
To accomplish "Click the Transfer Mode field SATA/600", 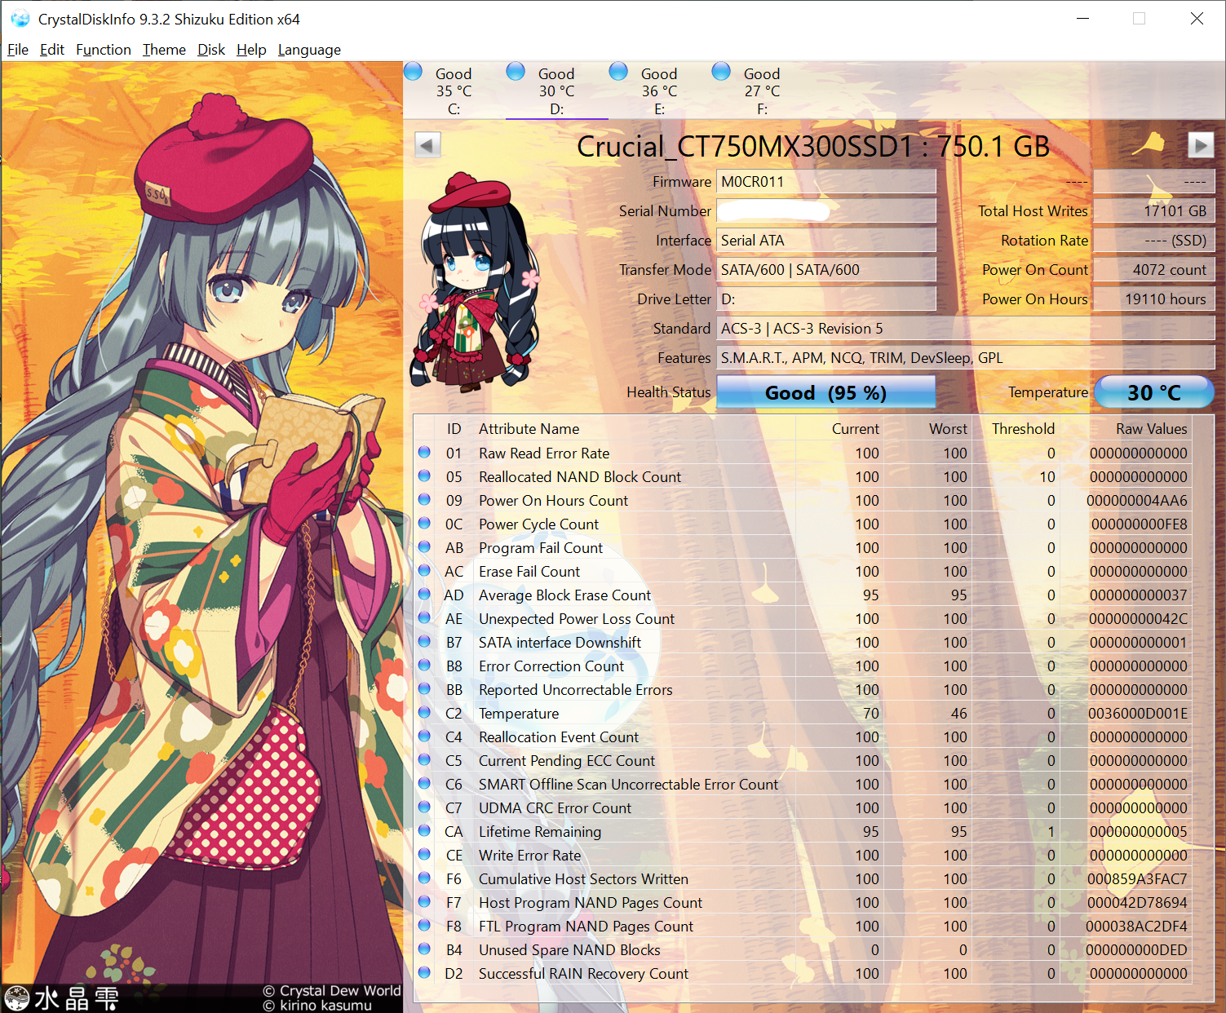I will coord(825,269).
